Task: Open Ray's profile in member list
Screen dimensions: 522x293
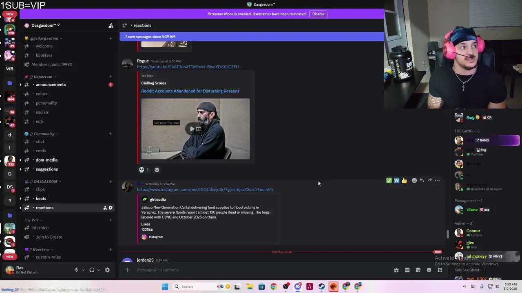Action: (486, 118)
